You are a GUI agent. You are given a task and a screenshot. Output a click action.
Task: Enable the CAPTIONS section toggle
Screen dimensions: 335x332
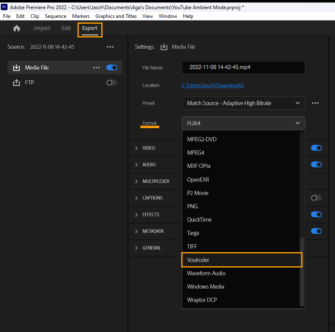click(x=316, y=198)
